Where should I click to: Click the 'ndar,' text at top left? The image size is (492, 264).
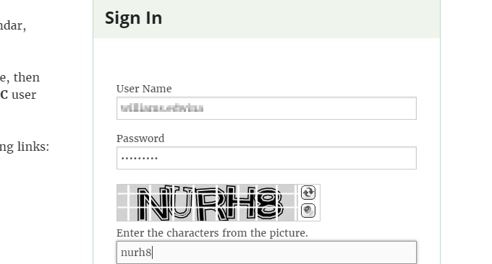13,26
